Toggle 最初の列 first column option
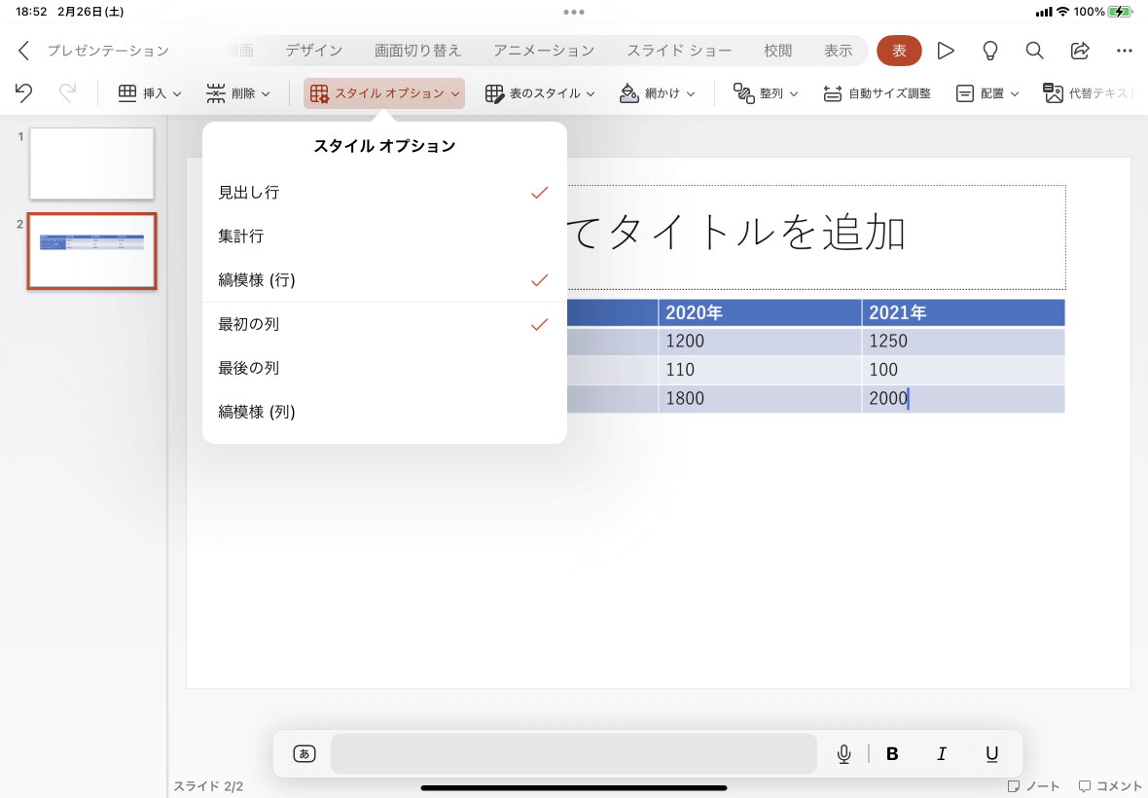The width and height of the screenshot is (1148, 798). tap(384, 324)
